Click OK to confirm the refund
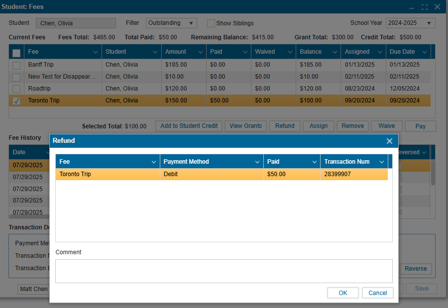The height and width of the screenshot is (308, 448). tap(342, 293)
